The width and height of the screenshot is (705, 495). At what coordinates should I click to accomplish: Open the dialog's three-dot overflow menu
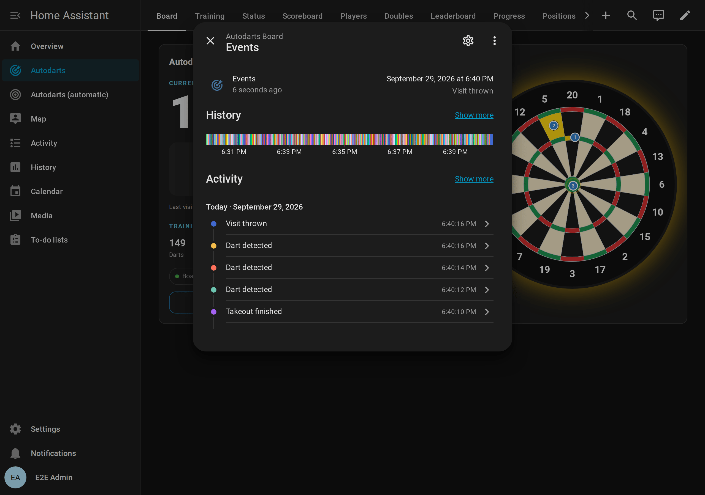(x=494, y=41)
